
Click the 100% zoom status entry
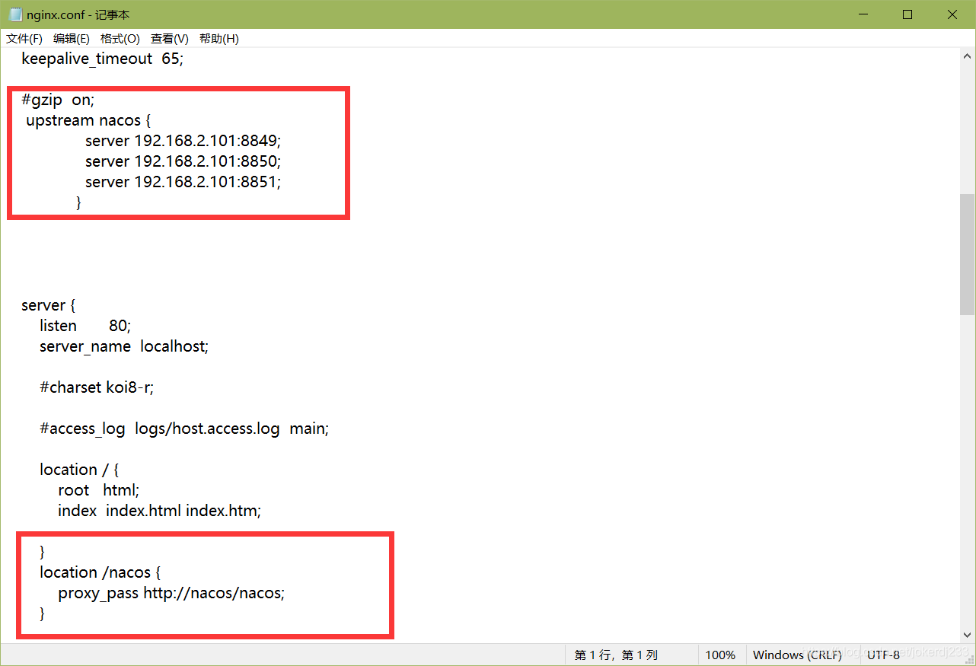pos(720,655)
